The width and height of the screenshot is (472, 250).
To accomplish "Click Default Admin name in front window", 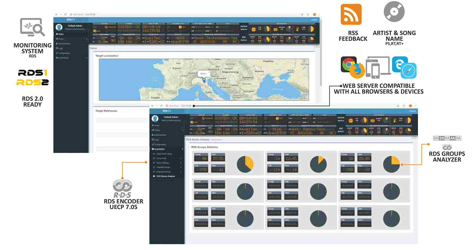I will click(x=171, y=117).
